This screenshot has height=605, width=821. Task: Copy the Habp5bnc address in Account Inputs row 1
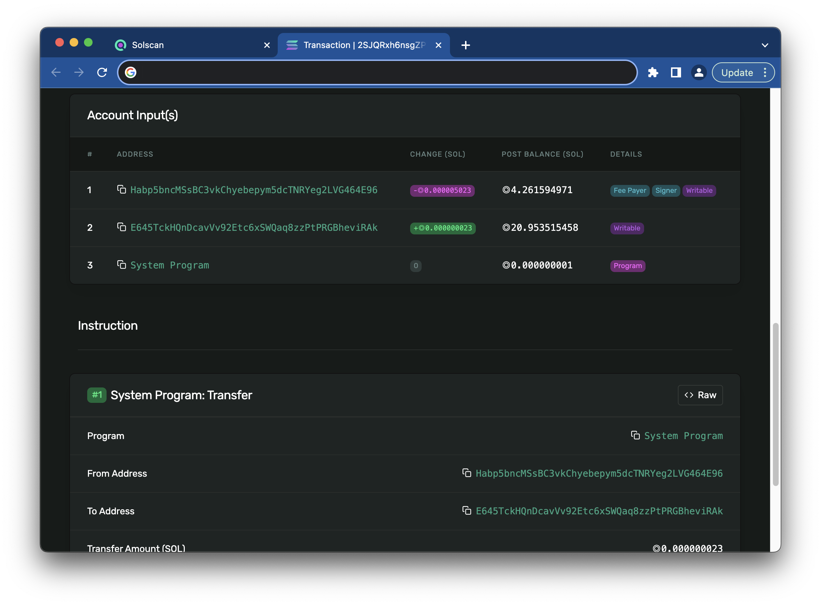pyautogui.click(x=121, y=190)
